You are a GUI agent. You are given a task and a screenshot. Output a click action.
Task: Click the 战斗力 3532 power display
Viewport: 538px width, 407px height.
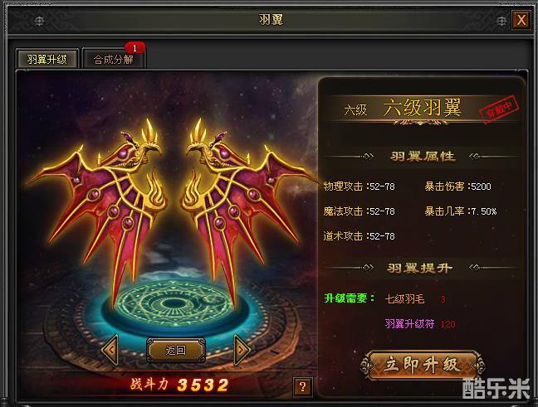click(180, 385)
